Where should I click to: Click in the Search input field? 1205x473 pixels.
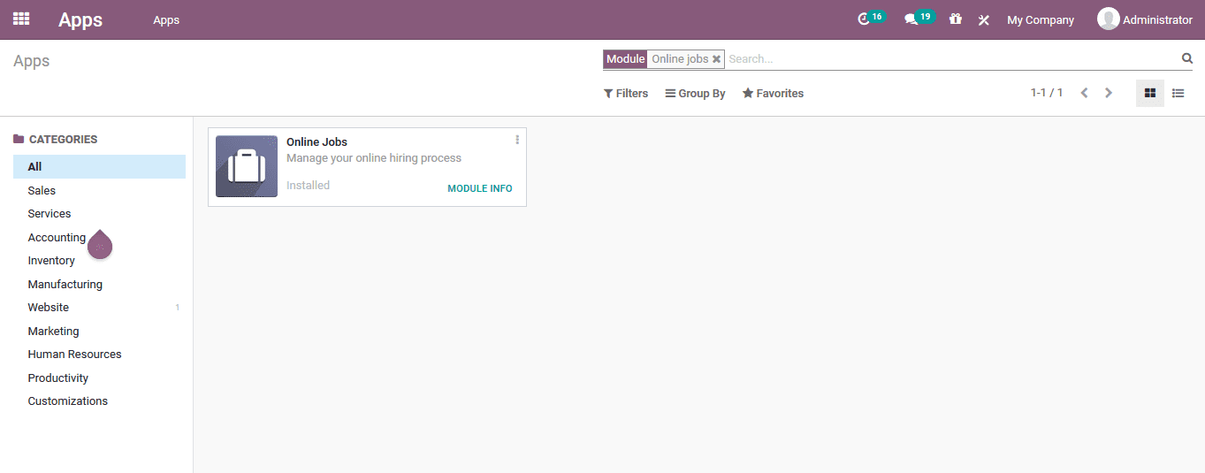(x=952, y=59)
